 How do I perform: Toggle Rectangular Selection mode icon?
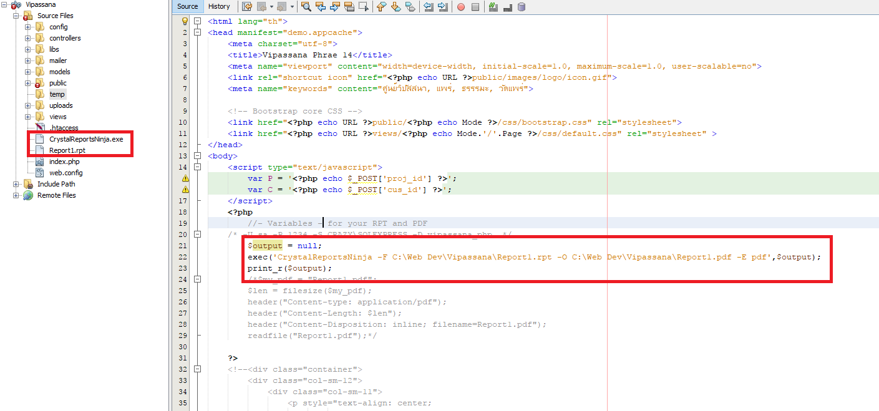[x=364, y=6]
